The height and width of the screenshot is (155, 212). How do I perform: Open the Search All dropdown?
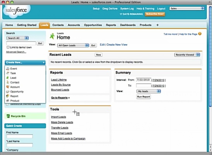(17, 38)
